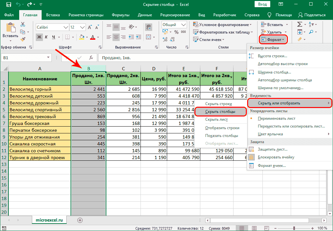
Task: Toggle bold formatting (Ж)
Action: tap(39, 37)
